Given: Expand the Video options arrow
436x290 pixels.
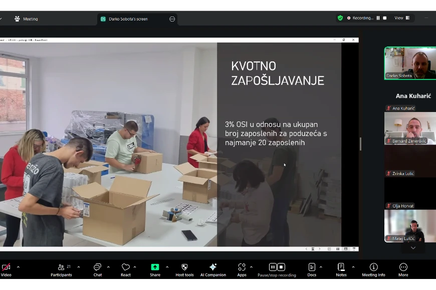Looking at the screenshot, I should 18,267.
